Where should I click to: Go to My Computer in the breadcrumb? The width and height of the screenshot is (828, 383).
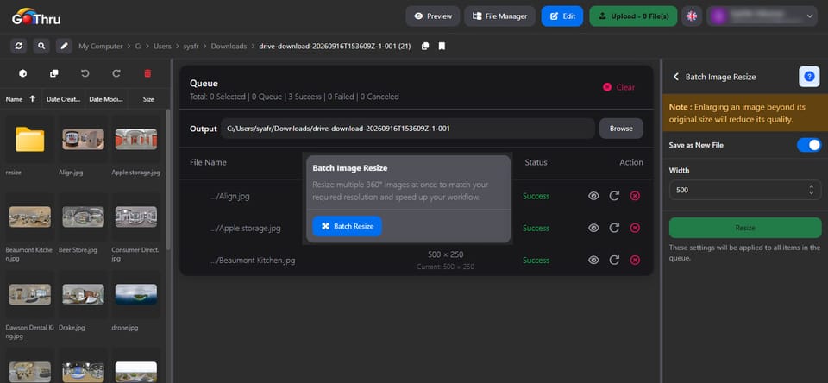pyautogui.click(x=101, y=47)
